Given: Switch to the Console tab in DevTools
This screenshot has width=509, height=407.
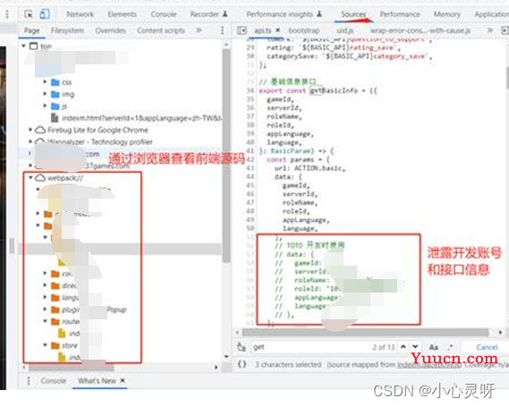Looking at the screenshot, I should 164,14.
